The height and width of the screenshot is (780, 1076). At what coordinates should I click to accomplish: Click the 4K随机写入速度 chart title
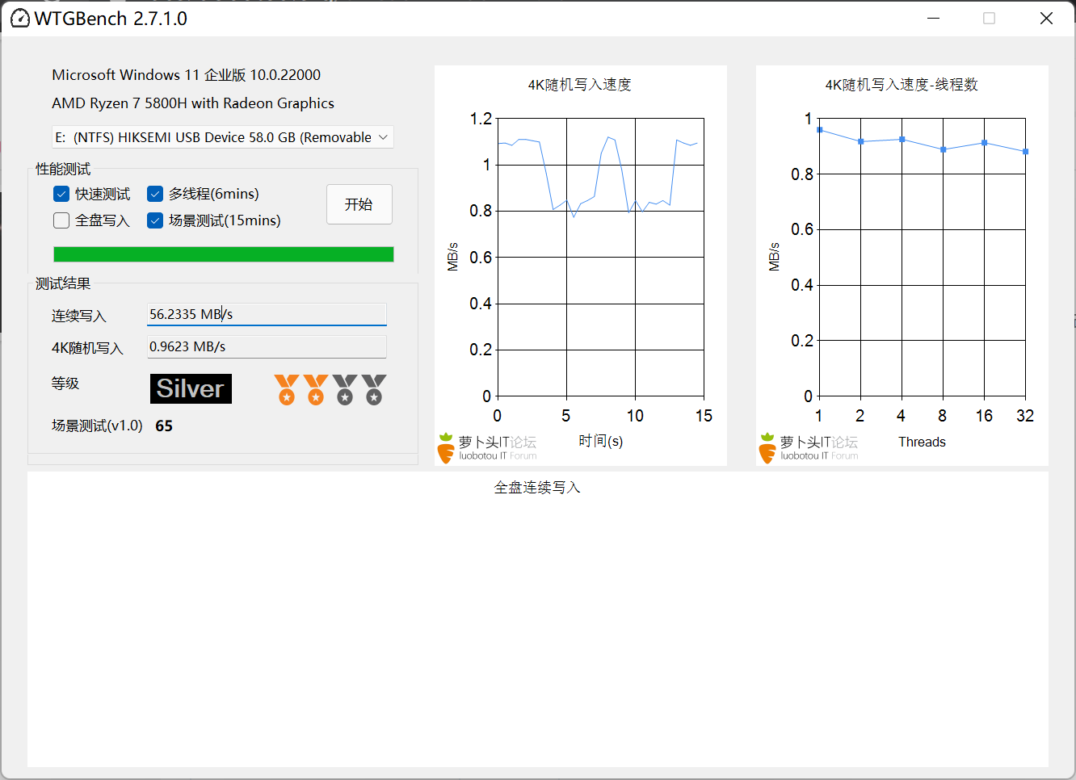(580, 85)
